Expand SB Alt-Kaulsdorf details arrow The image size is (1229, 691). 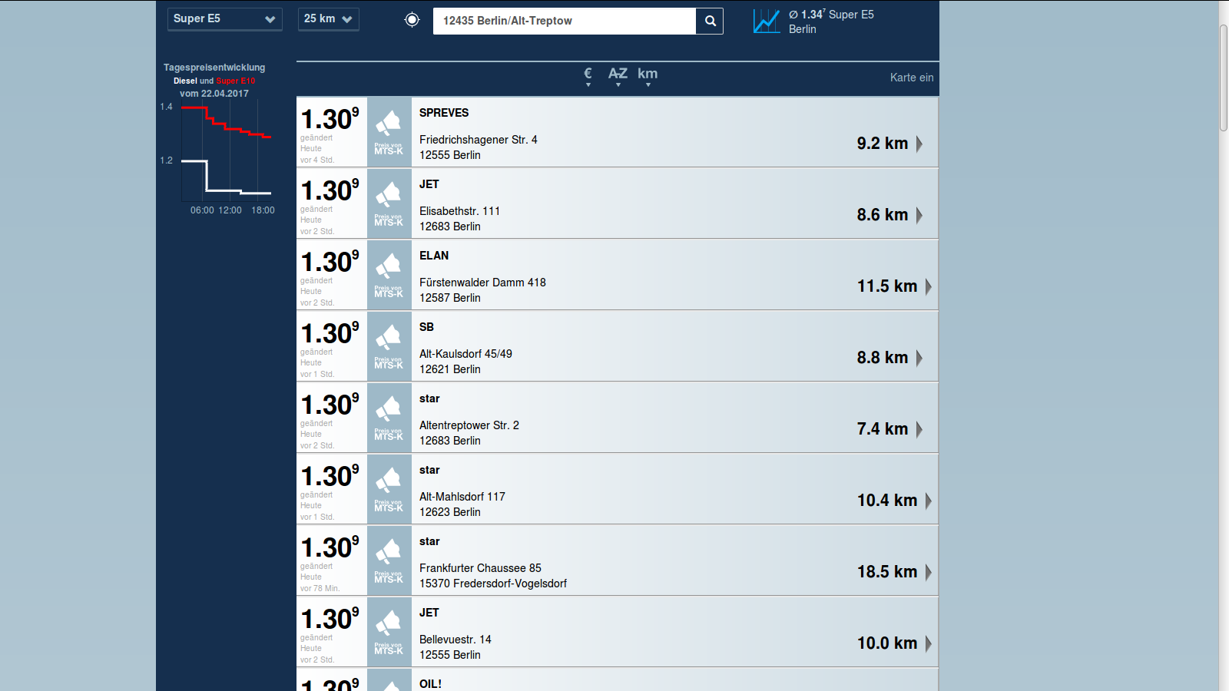point(919,358)
